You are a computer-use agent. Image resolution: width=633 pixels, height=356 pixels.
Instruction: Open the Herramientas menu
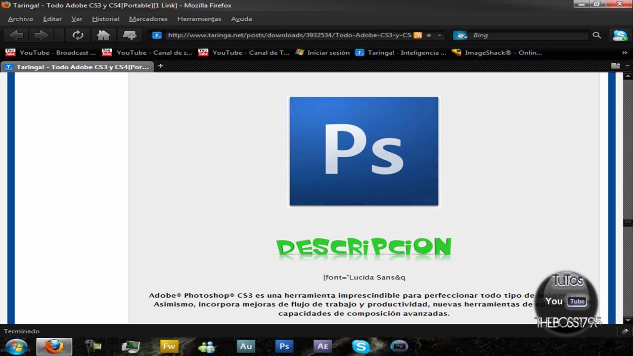pos(199,19)
